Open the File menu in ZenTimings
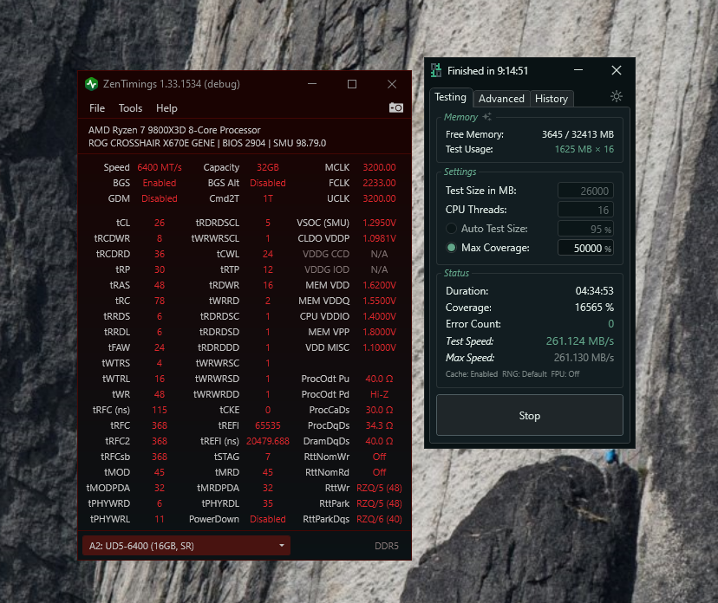 [97, 108]
